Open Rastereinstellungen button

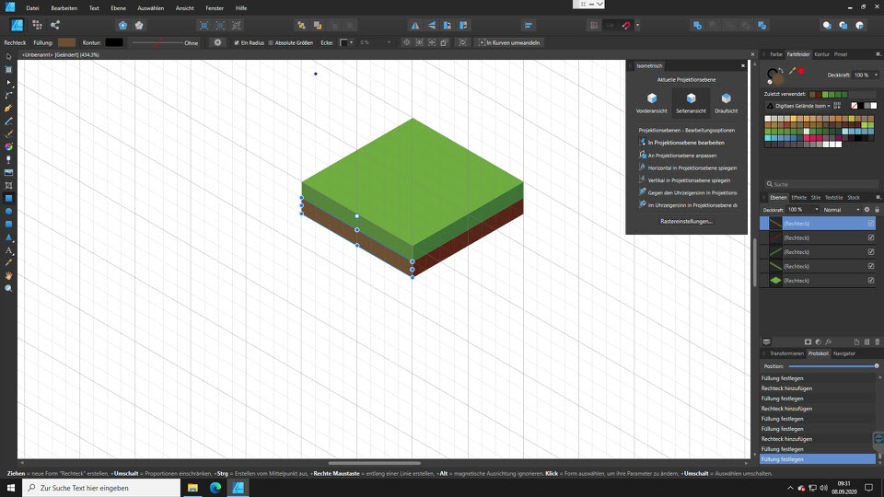pos(686,222)
